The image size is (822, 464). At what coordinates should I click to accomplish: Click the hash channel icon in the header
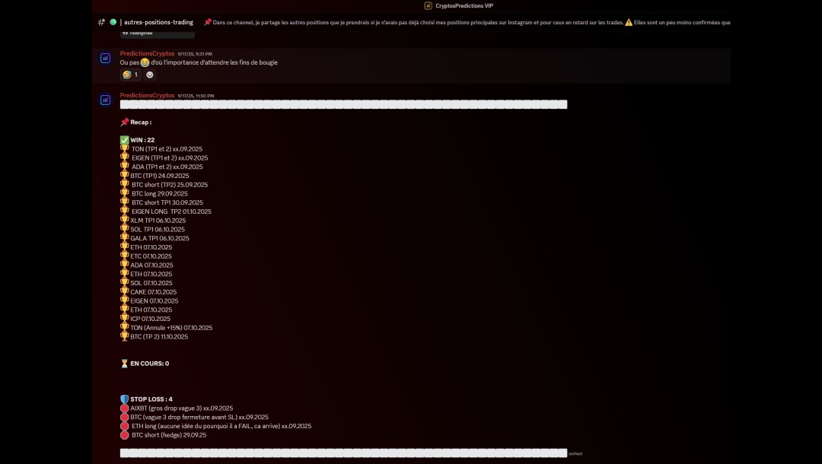(101, 22)
